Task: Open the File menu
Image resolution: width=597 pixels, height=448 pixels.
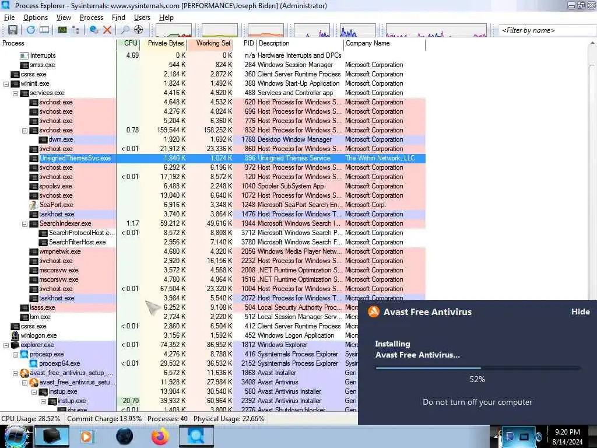Action: 9,17
